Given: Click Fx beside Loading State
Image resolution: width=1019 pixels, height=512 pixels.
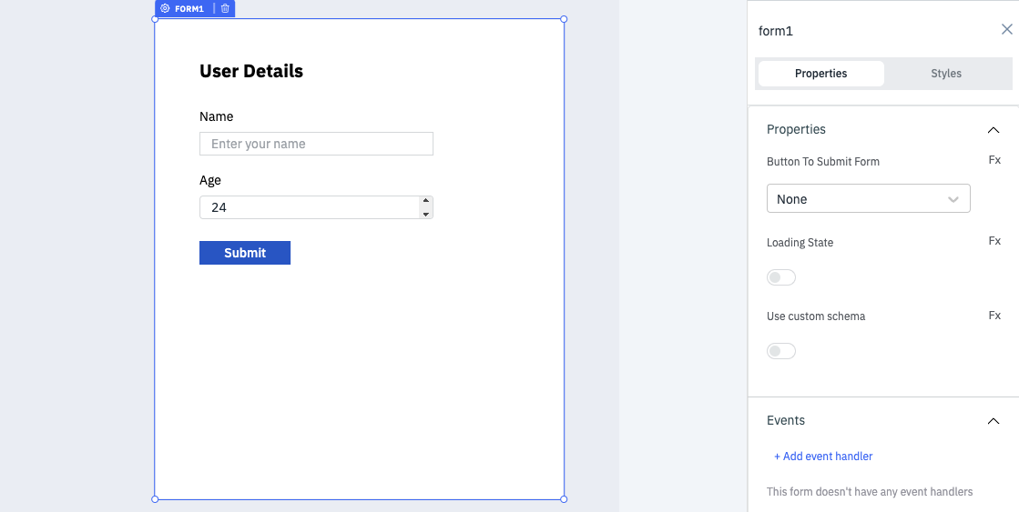Looking at the screenshot, I should [x=994, y=241].
